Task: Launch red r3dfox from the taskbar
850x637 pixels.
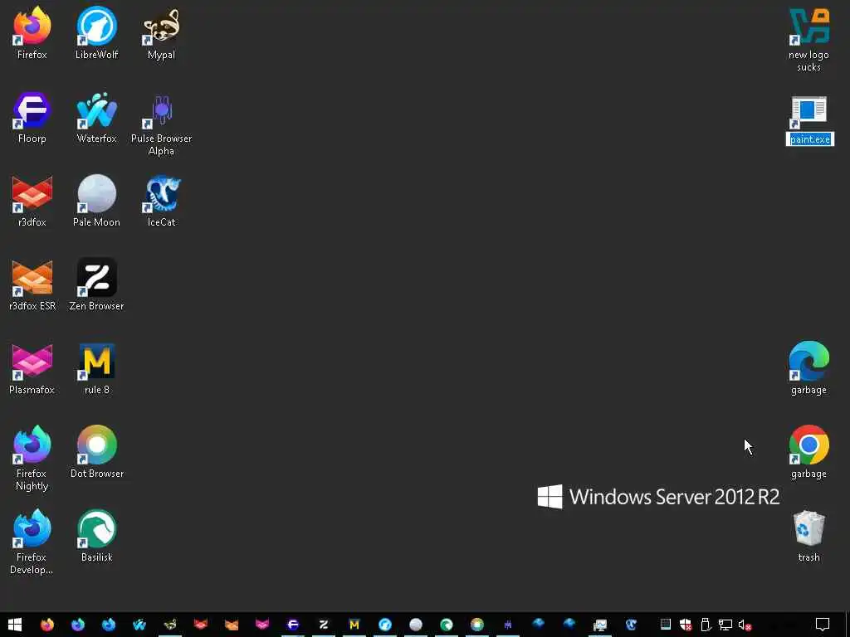Action: [201, 625]
